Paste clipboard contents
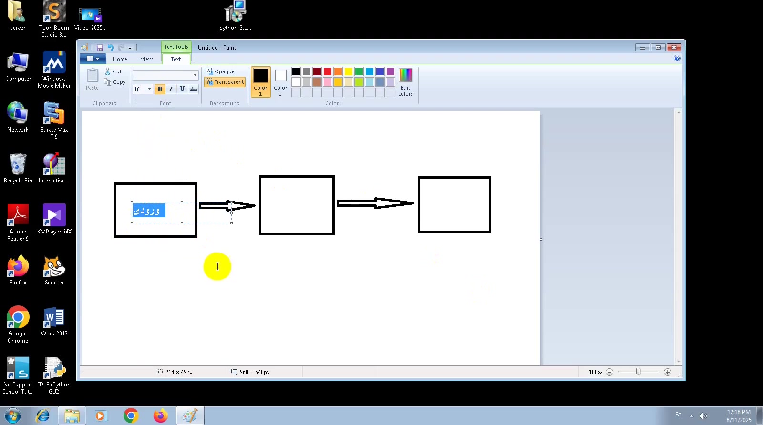Screen dimensions: 763x425 (x=93, y=79)
